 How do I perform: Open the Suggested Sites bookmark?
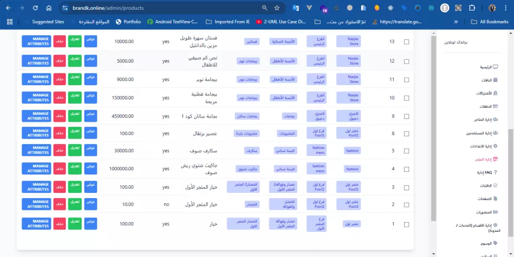[x=44, y=22]
